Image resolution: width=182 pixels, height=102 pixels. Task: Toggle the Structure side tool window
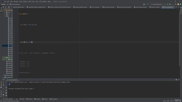(1, 93)
